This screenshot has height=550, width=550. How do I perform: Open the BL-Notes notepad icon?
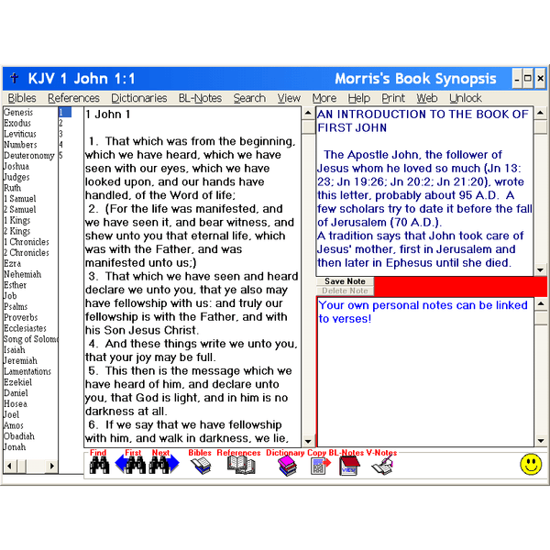[349, 467]
